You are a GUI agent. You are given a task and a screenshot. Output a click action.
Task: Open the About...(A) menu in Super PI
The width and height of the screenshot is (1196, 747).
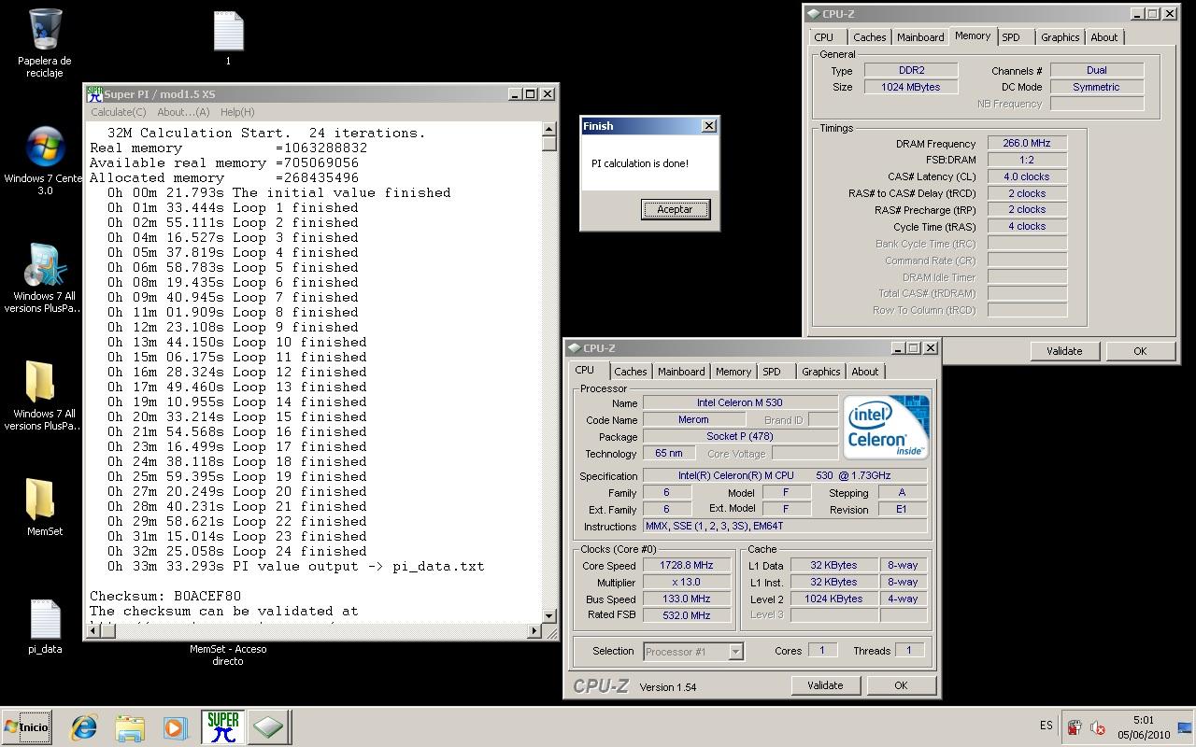coord(183,112)
